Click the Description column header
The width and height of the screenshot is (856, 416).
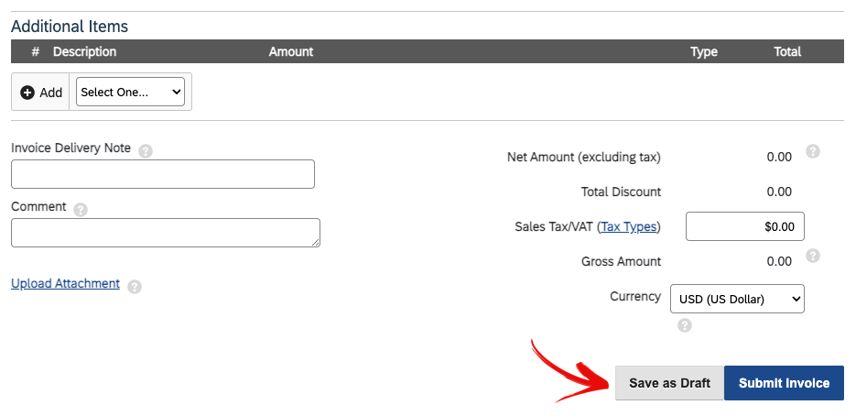84,52
